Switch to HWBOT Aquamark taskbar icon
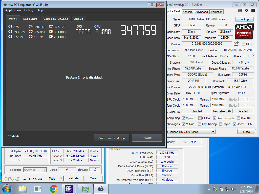The height and width of the screenshot is (194, 259). coord(101,189)
